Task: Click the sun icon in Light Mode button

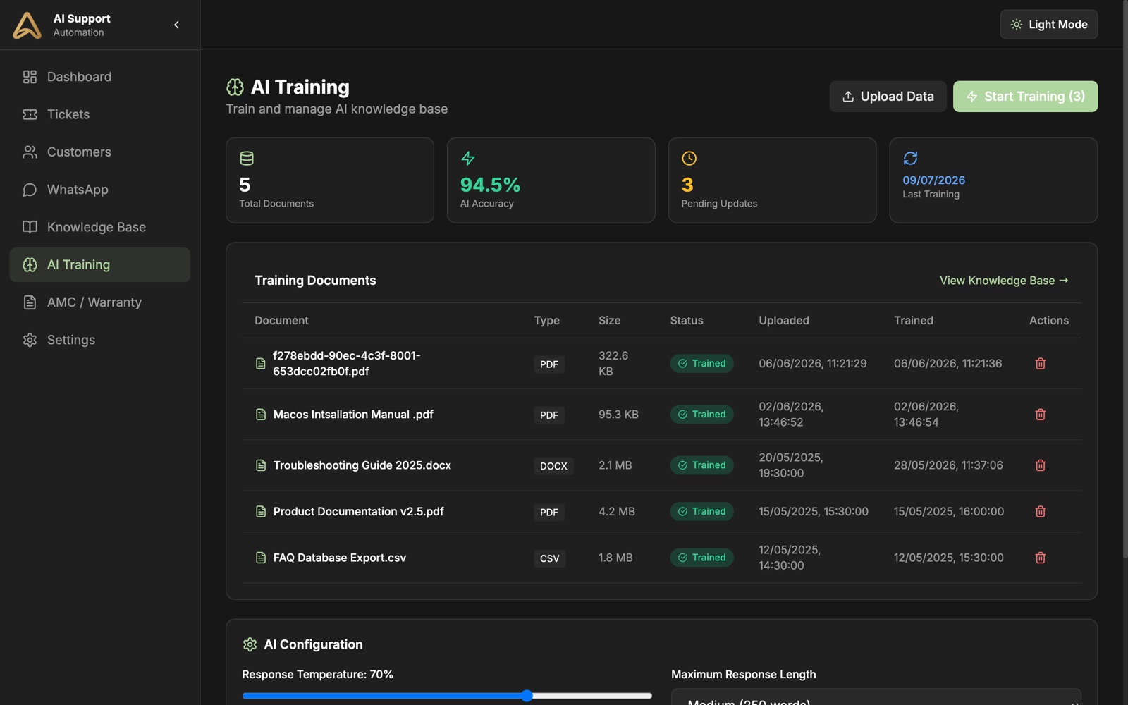Action: coord(1017,25)
